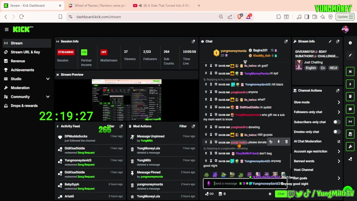This screenshot has width=357, height=201.
Task: Open Banned words settings
Action: tap(317, 161)
